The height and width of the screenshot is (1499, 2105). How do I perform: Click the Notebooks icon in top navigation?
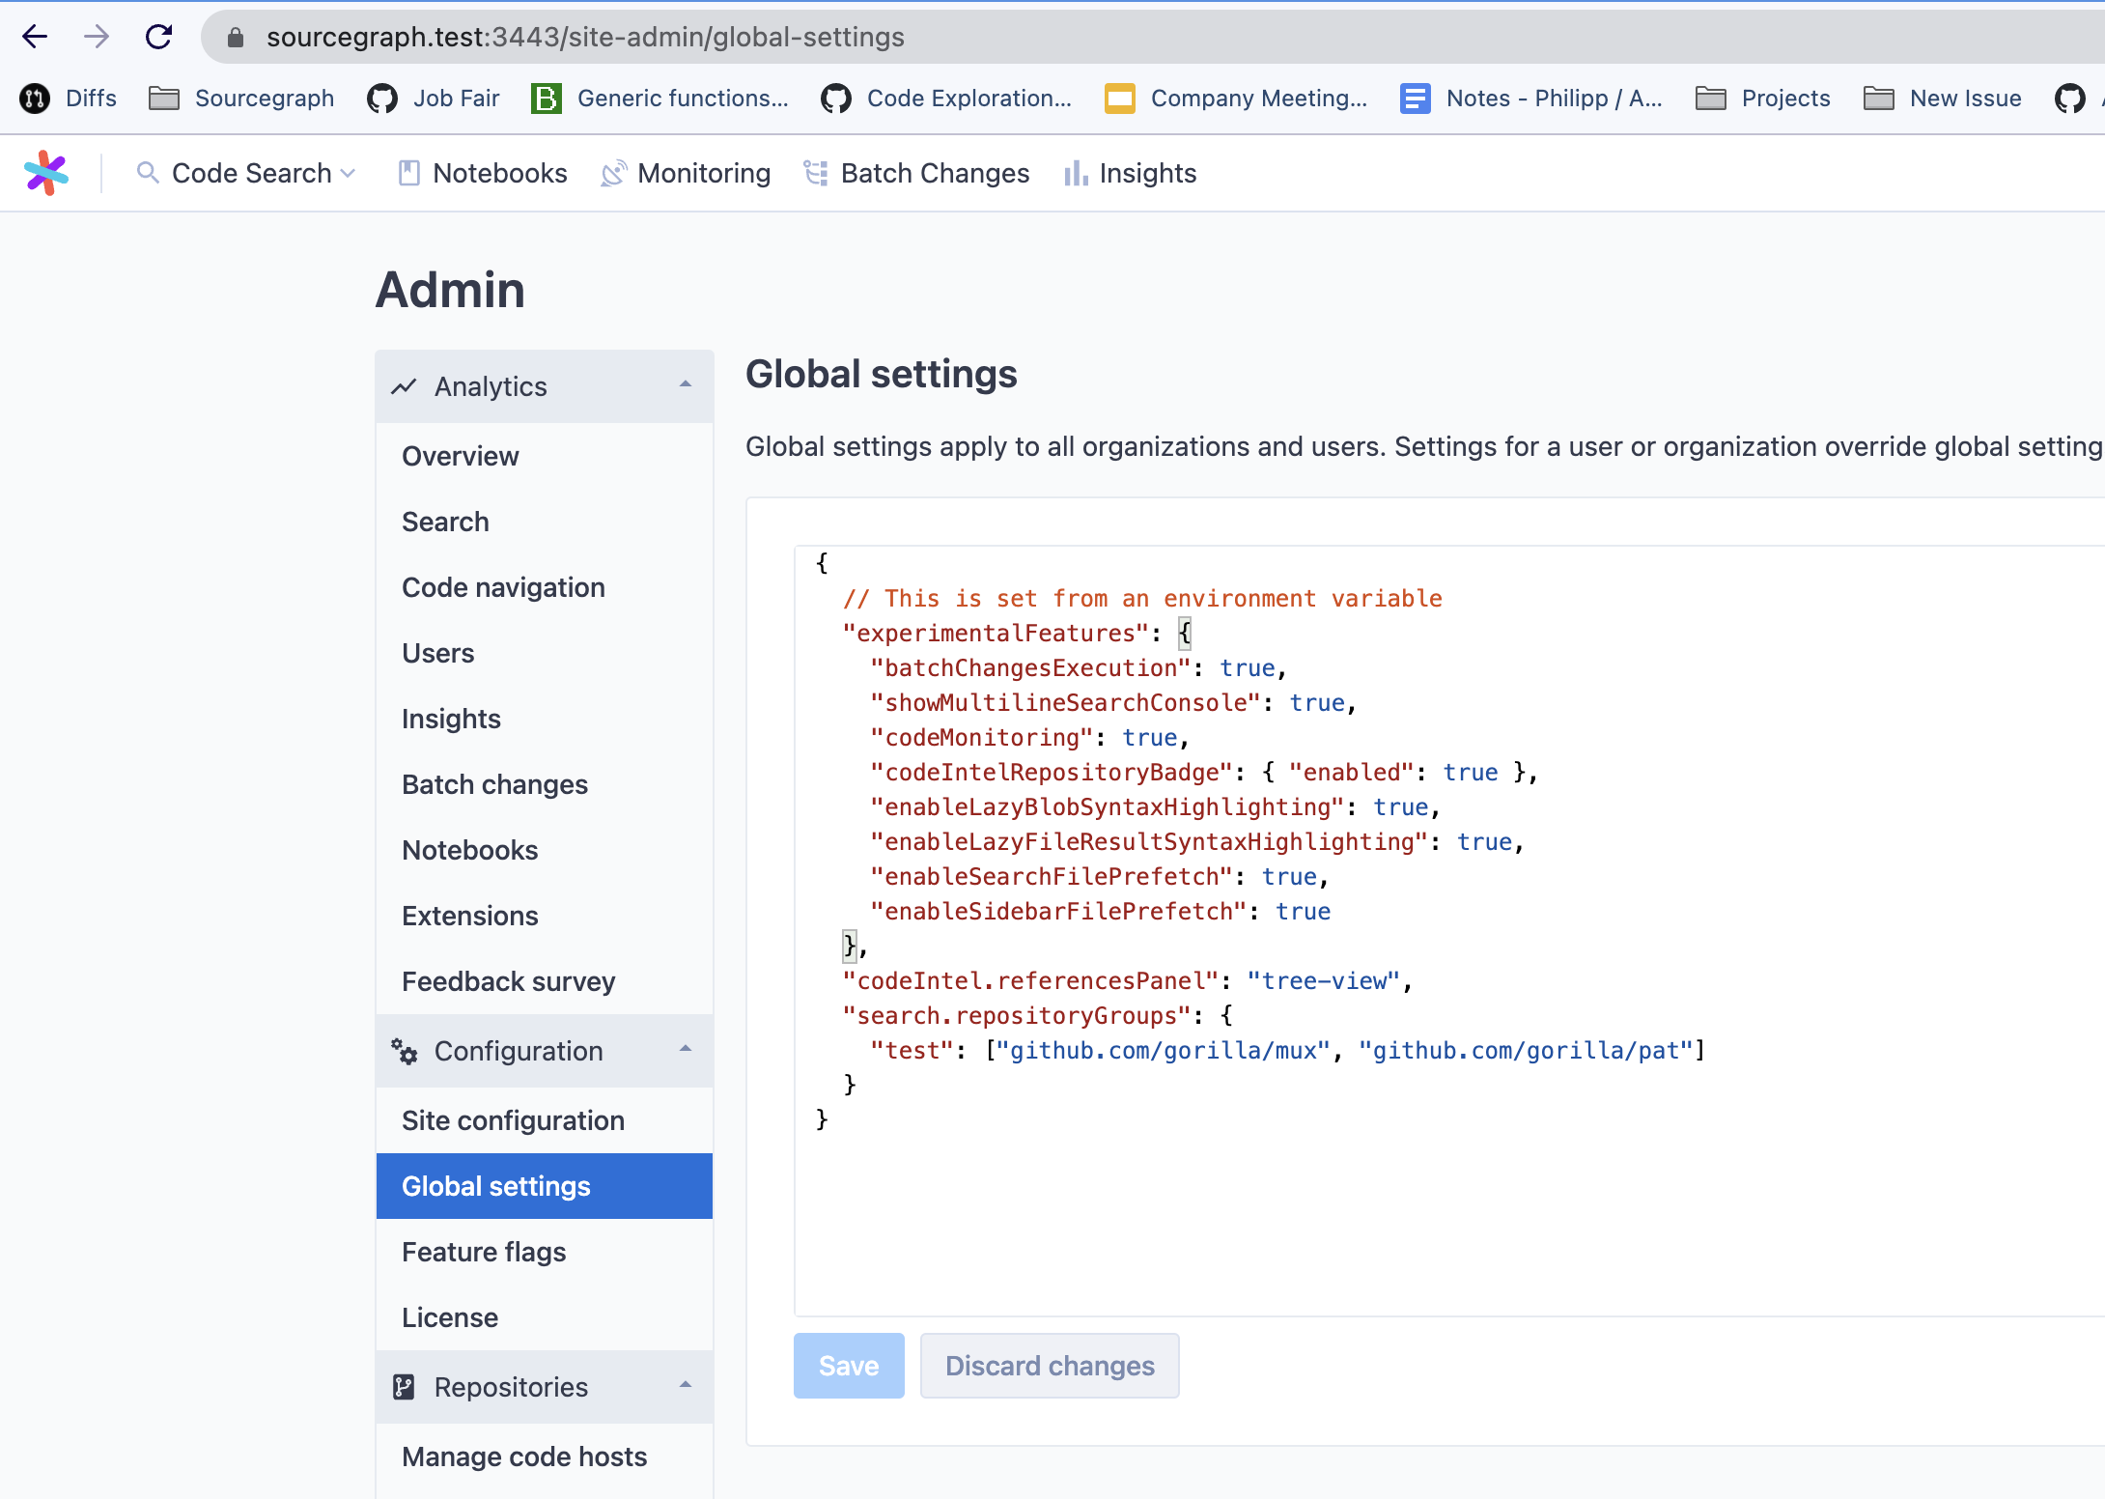point(408,174)
